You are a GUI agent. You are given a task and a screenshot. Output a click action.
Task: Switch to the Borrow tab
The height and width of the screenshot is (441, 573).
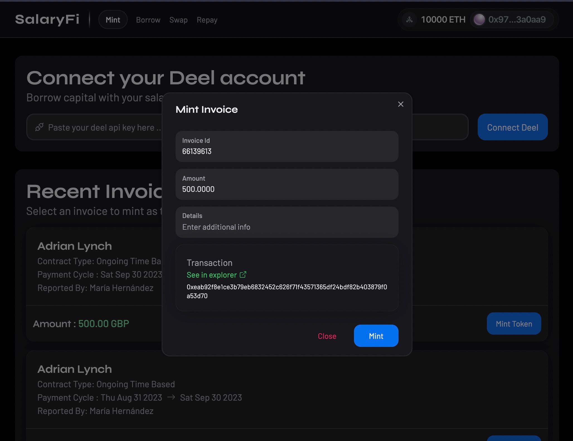148,20
